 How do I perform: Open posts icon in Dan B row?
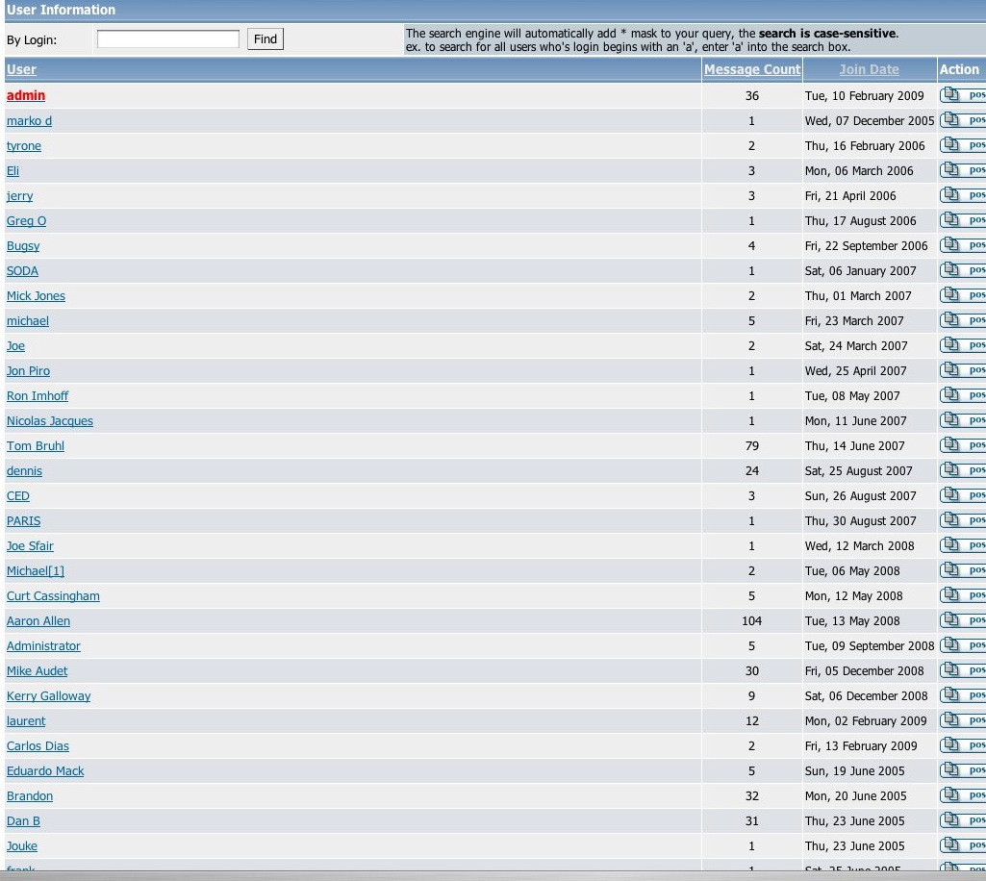[x=963, y=820]
